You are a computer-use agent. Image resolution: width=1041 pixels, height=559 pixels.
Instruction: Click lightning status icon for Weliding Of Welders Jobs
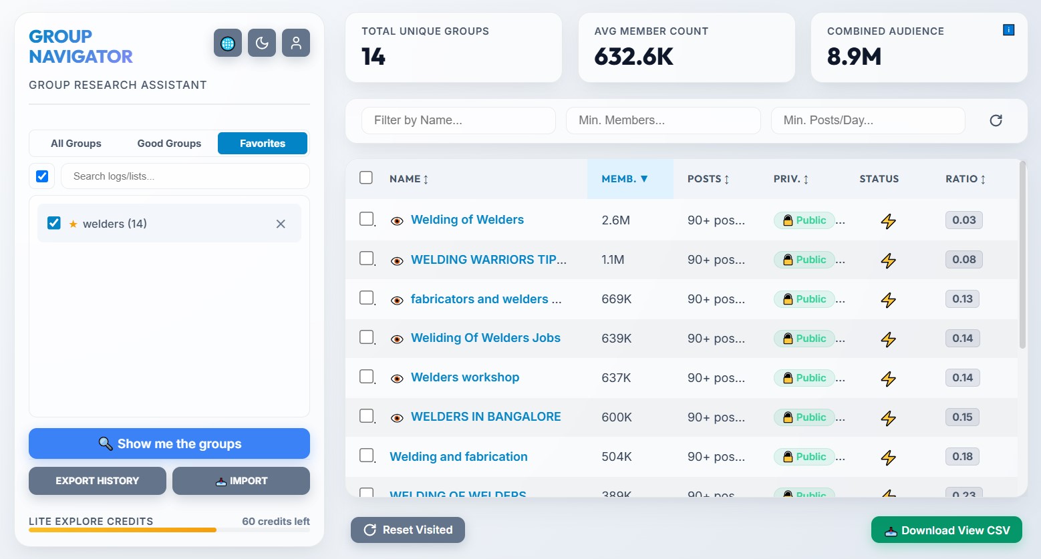(888, 339)
